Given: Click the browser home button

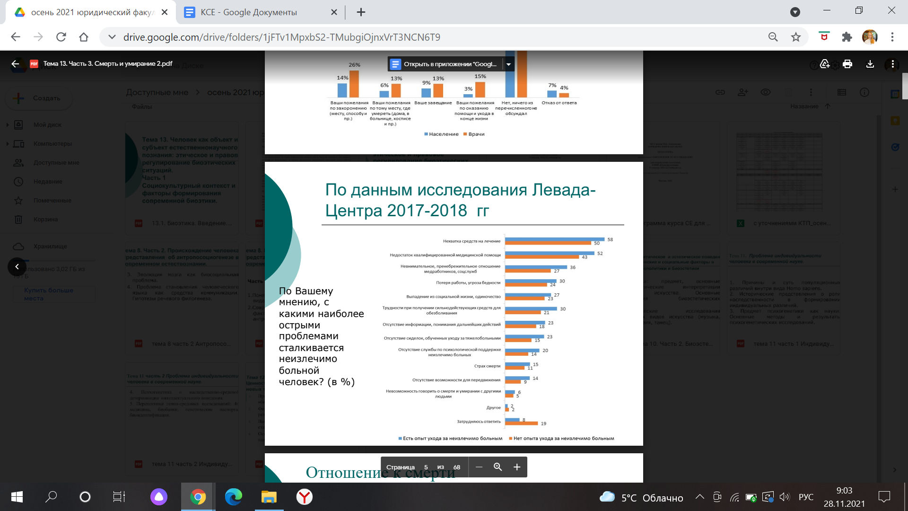Looking at the screenshot, I should pos(84,37).
